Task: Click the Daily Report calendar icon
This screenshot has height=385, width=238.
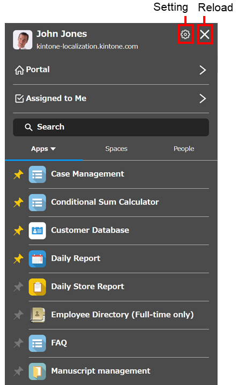Action: point(37,259)
